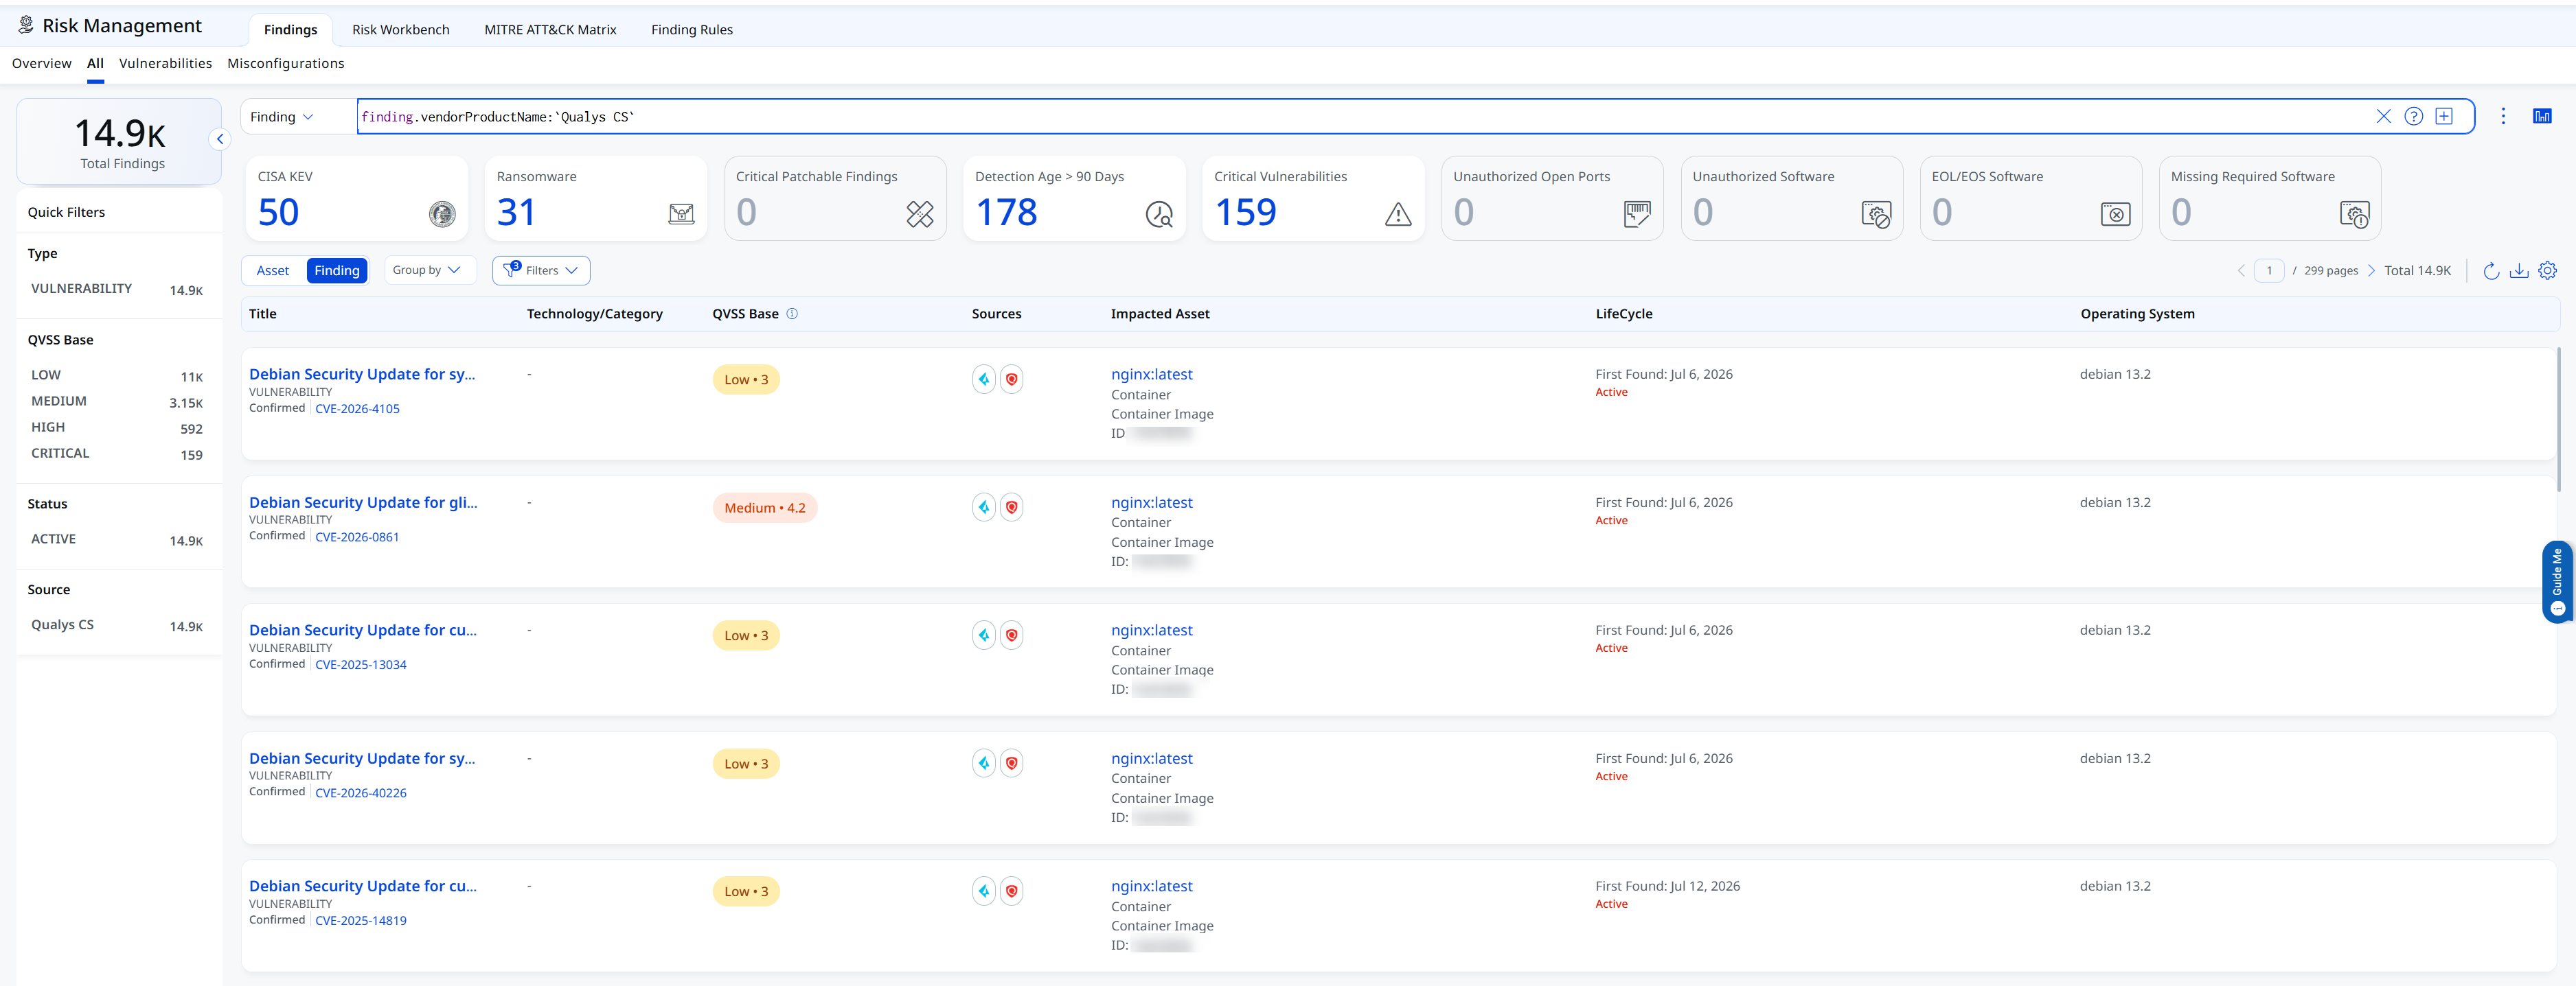Open the CVE-2026-4105 link
This screenshot has height=986, width=2576.
coord(357,408)
